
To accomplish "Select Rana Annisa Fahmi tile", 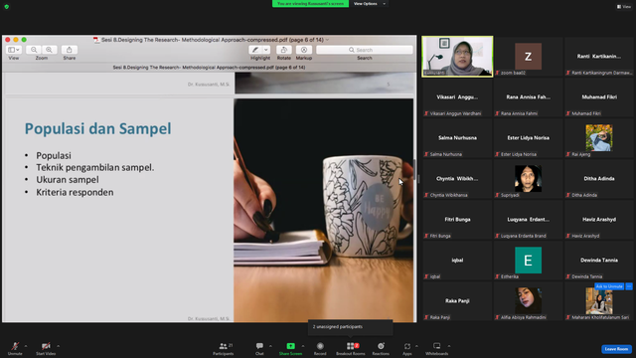I will pos(528,97).
